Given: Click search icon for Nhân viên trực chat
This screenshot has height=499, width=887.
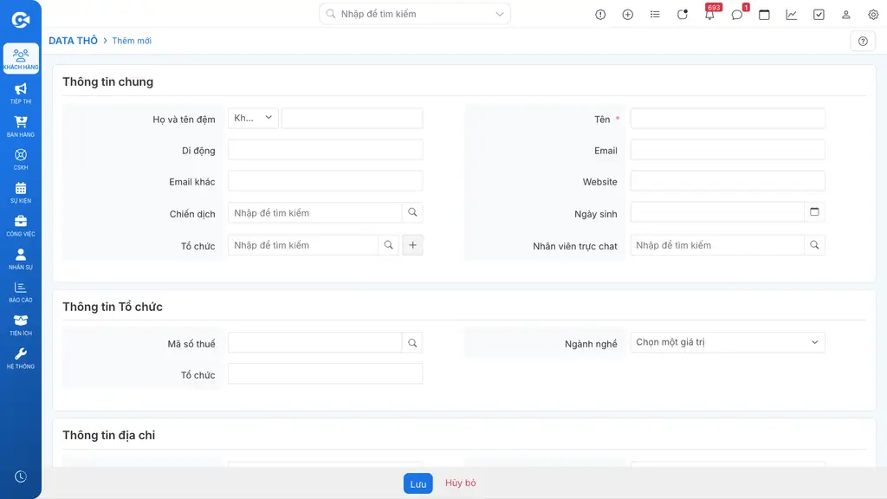Looking at the screenshot, I should (x=814, y=245).
